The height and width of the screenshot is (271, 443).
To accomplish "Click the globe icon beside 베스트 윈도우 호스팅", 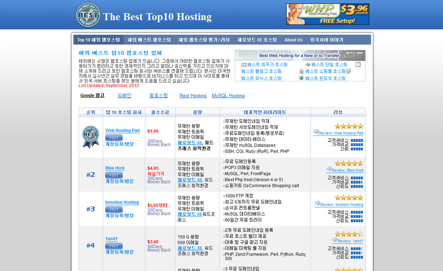I will click(x=301, y=78).
